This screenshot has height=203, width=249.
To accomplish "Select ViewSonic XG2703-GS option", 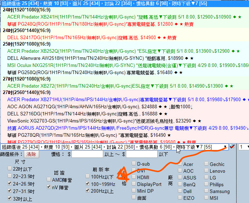I will pos(124,121).
